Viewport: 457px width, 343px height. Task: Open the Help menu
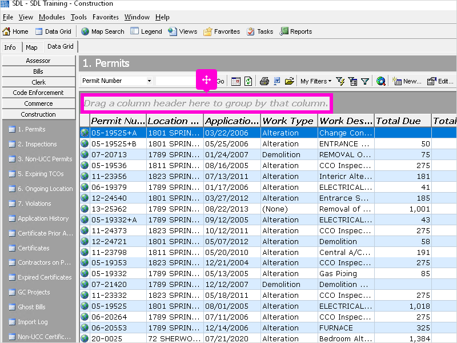[x=162, y=17]
